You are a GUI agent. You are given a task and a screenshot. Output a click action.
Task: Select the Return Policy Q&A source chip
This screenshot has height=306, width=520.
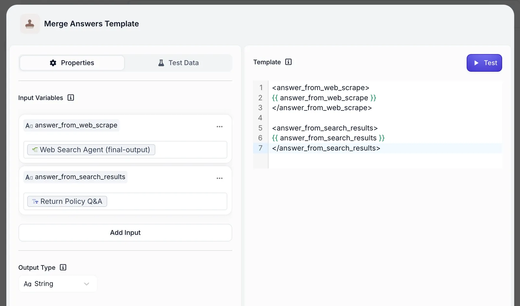67,201
